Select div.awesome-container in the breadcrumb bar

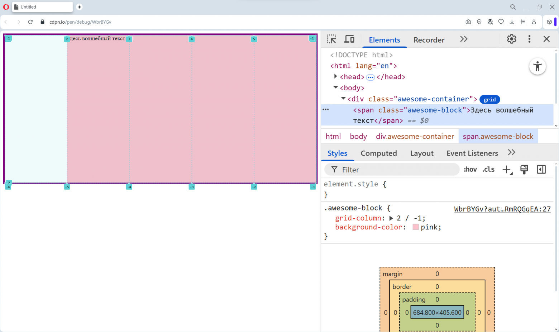(x=414, y=136)
